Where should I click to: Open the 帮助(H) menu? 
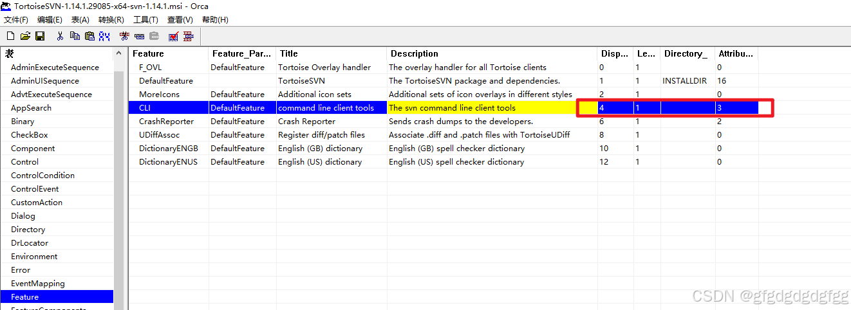(215, 20)
